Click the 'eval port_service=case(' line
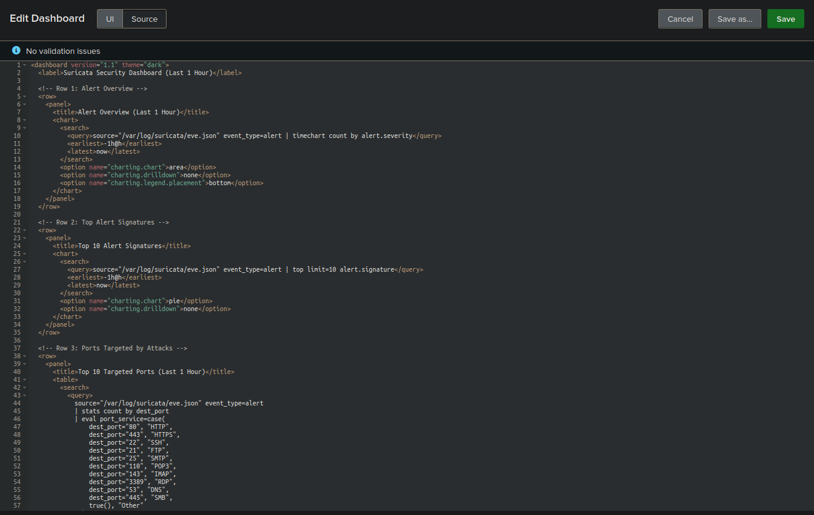 pos(120,419)
